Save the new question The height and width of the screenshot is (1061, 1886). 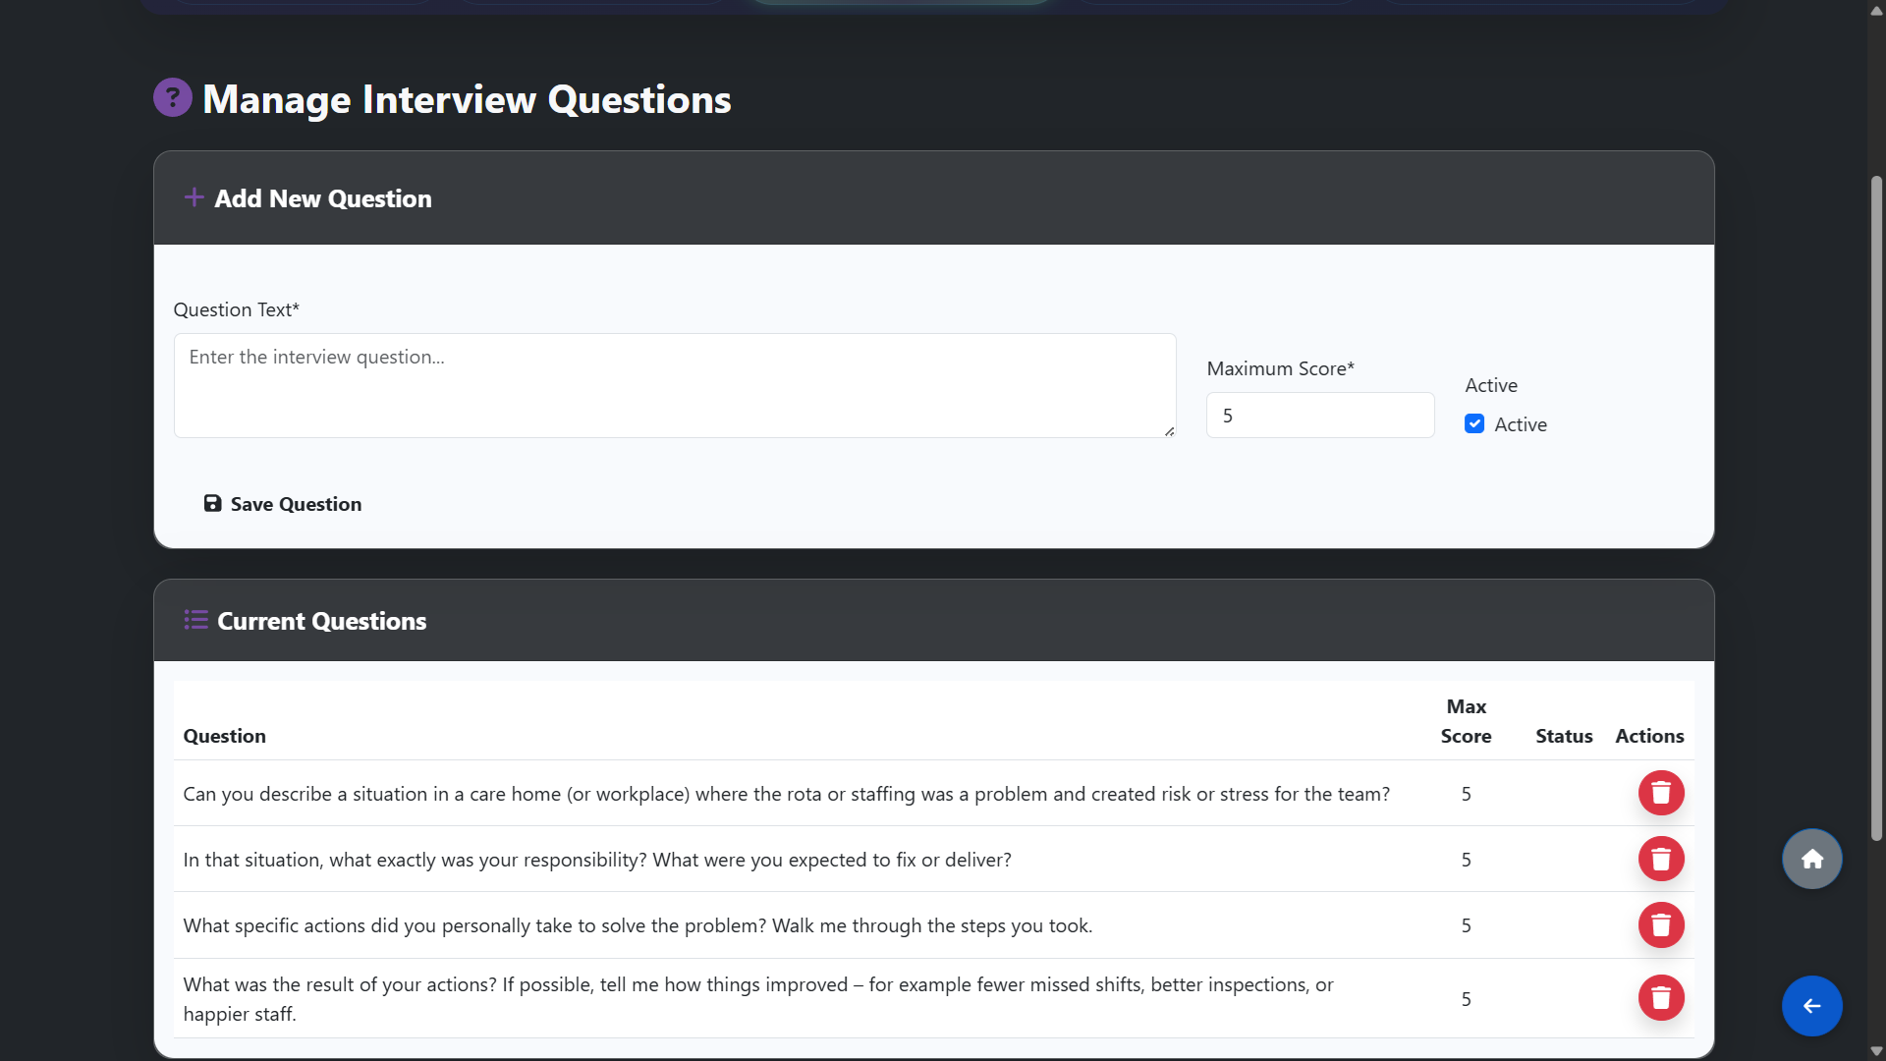tap(283, 504)
